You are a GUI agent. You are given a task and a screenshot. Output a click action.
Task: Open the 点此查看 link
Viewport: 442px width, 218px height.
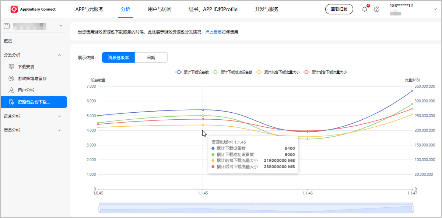point(213,32)
